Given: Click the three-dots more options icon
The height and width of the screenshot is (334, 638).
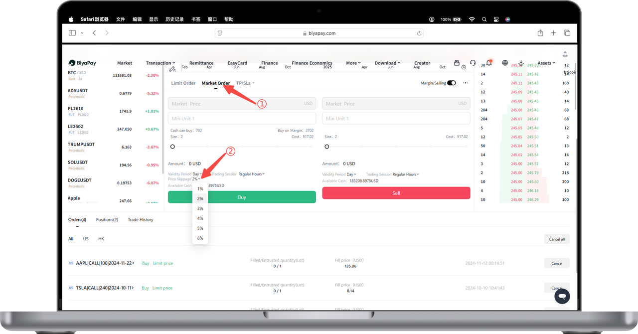Looking at the screenshot, I should (465, 83).
